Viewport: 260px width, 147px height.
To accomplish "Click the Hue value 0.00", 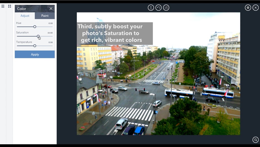I will click(x=51, y=23).
